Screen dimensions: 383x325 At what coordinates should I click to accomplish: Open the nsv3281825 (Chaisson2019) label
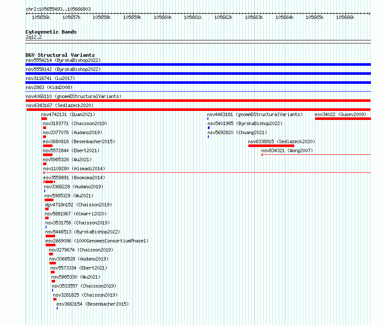[85, 295]
